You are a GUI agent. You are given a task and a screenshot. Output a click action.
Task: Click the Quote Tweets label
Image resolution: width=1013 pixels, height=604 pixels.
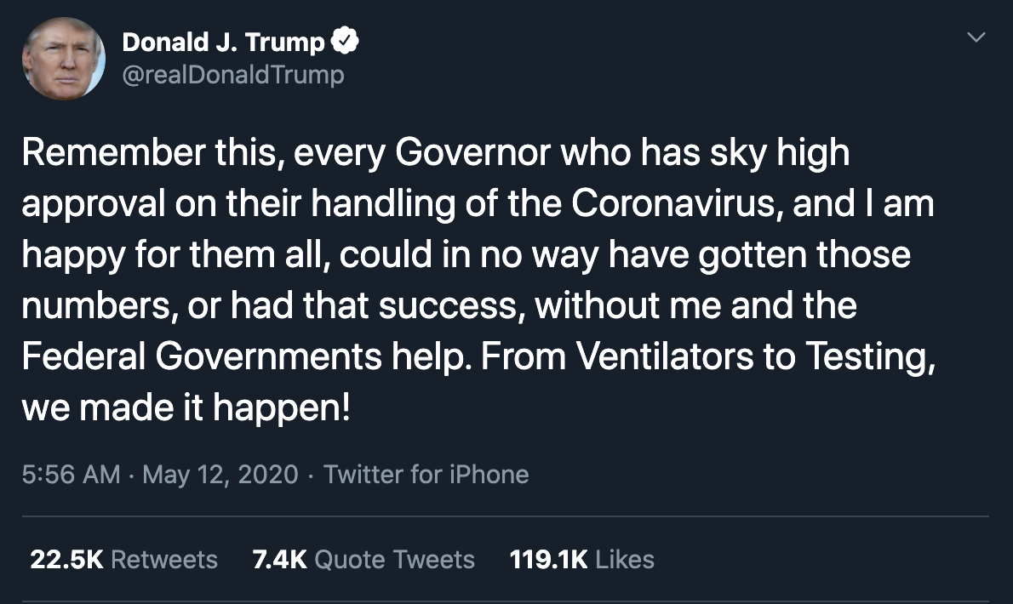(394, 560)
